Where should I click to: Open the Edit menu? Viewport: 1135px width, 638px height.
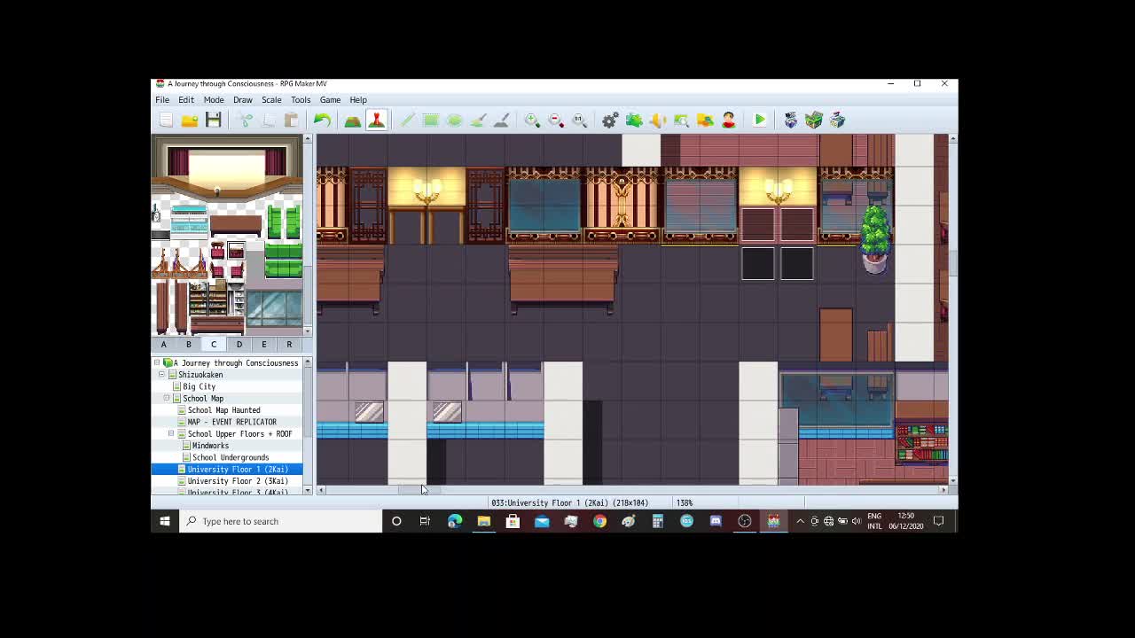(x=186, y=99)
